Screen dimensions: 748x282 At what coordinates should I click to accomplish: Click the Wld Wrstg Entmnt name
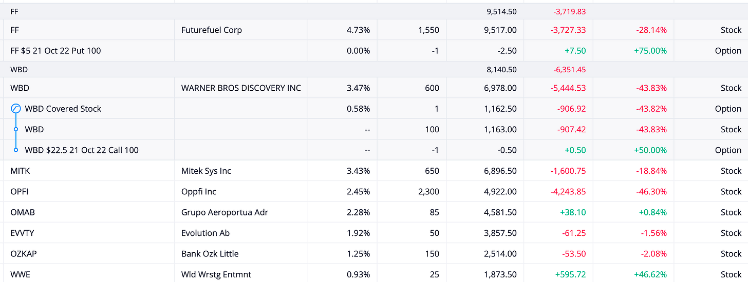(x=216, y=274)
